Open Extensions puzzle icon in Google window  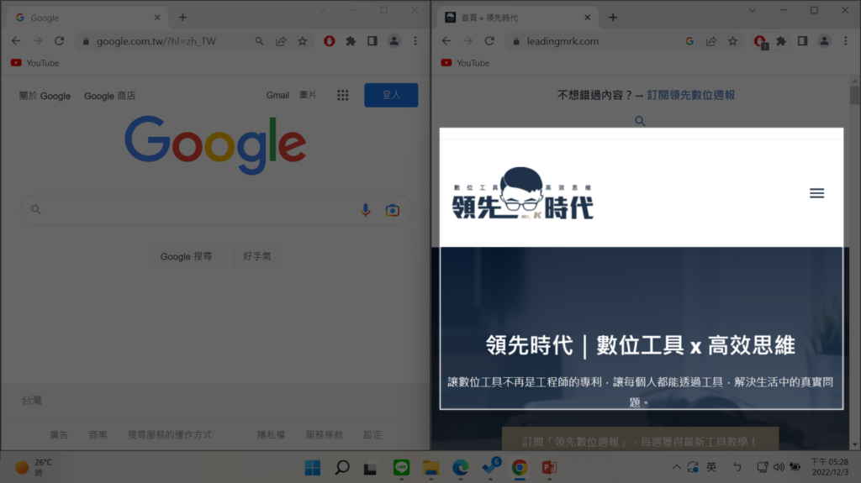(351, 41)
